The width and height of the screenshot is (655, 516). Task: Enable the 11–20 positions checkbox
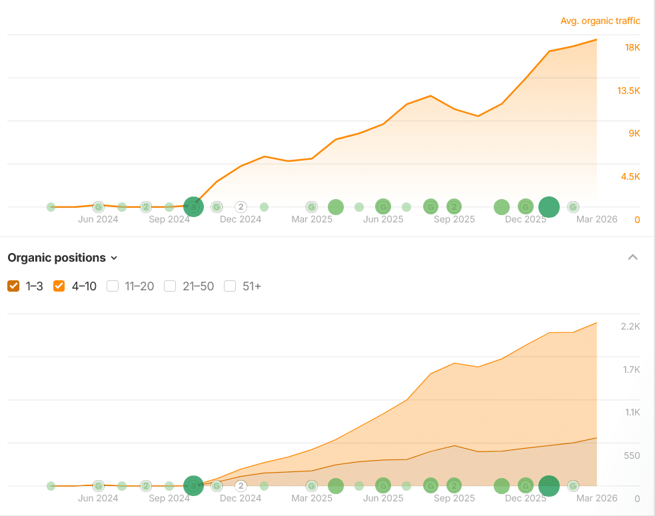(113, 286)
